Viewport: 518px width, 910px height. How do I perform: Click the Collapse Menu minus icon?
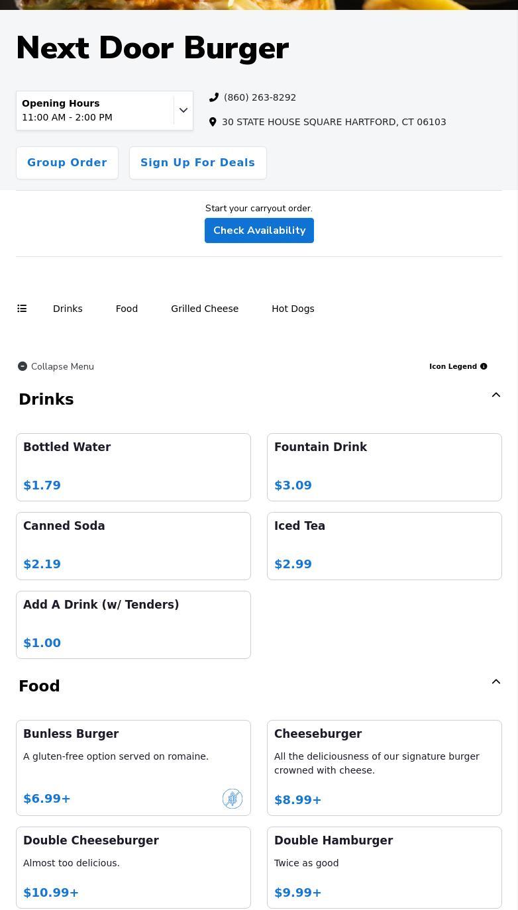23,366
